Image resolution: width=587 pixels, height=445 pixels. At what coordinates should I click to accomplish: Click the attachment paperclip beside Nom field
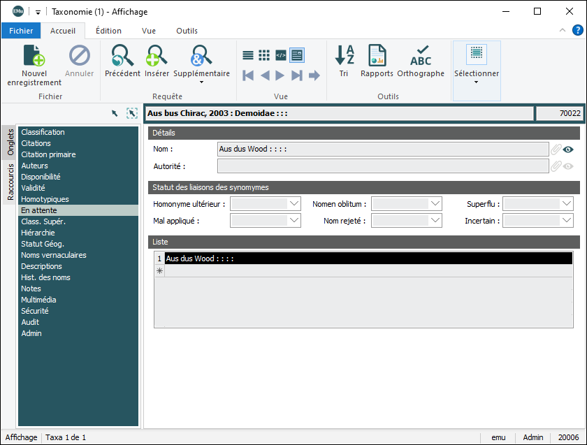click(556, 149)
